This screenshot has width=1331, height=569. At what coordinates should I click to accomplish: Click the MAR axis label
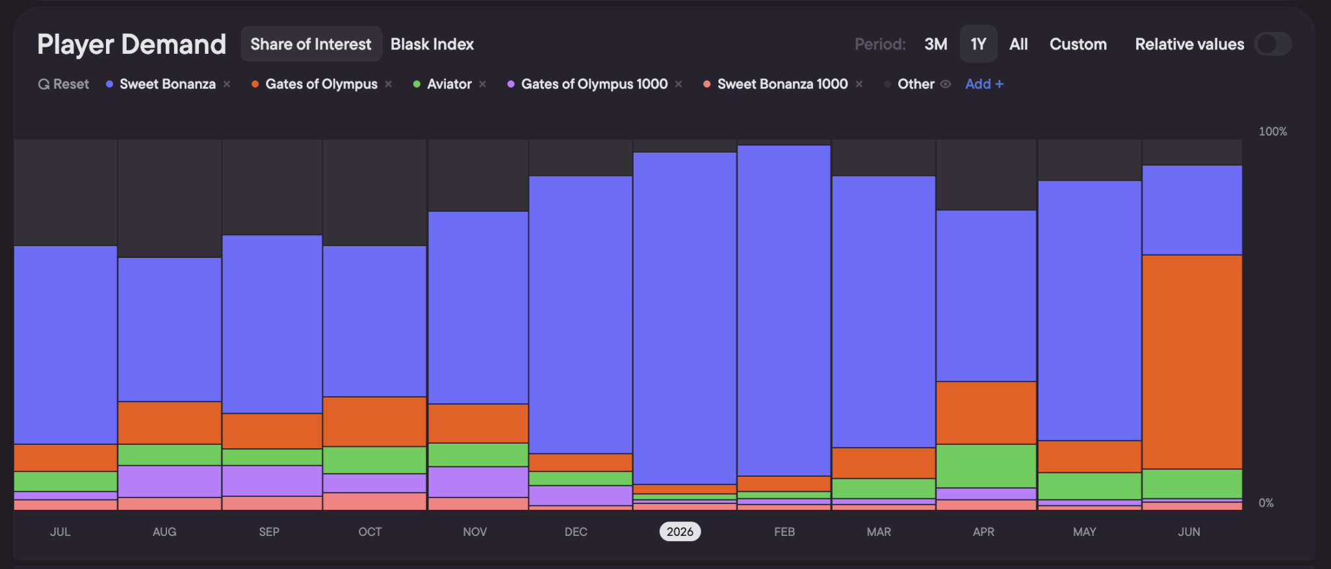tap(879, 531)
